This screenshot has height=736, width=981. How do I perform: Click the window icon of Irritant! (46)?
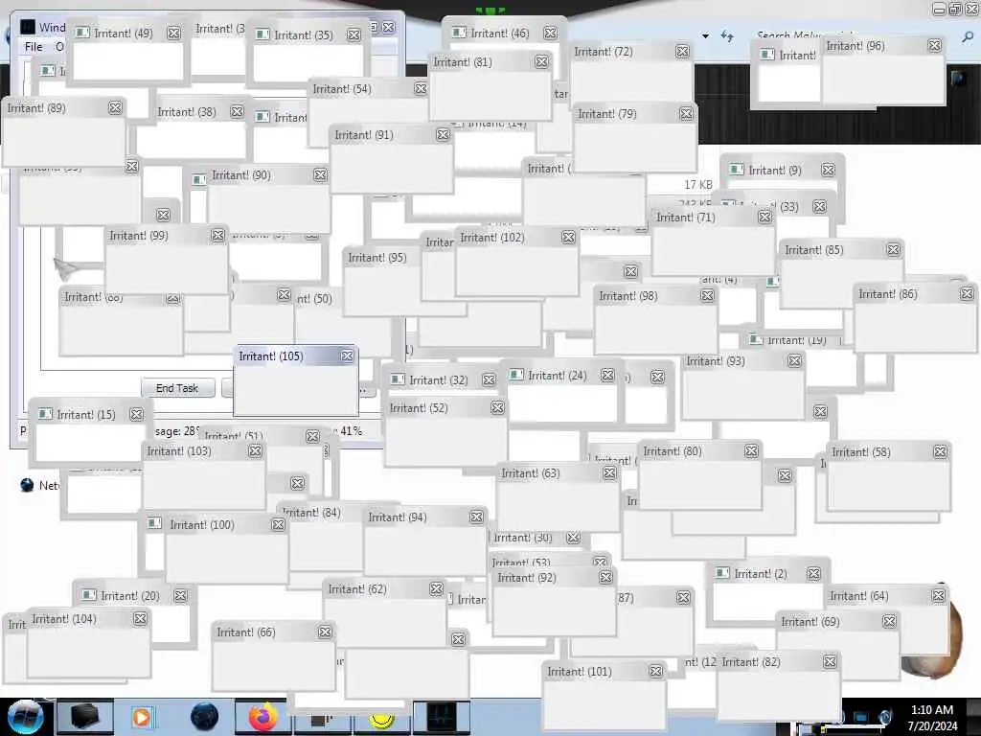tap(459, 33)
